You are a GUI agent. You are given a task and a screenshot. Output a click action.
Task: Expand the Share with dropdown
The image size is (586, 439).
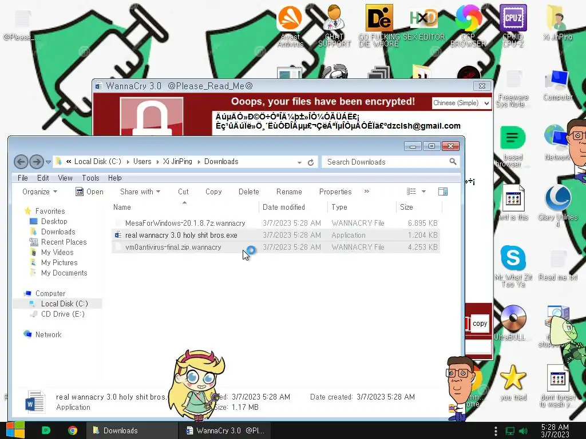[x=140, y=191]
